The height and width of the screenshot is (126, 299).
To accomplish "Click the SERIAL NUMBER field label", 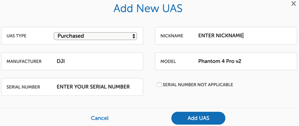I will point(23,87).
